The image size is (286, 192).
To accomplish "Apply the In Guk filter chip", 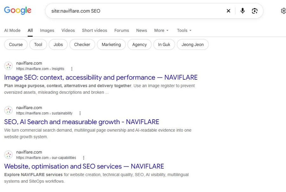I will click(x=164, y=44).
